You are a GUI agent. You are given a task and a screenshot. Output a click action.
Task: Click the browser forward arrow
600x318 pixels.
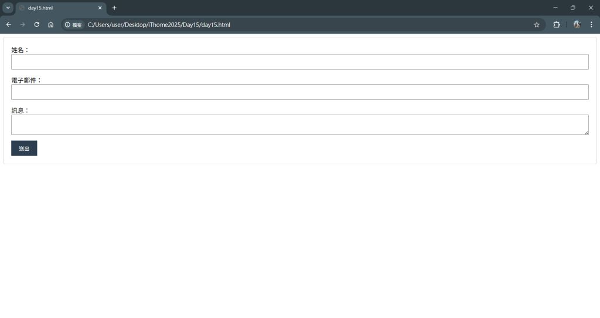point(23,25)
